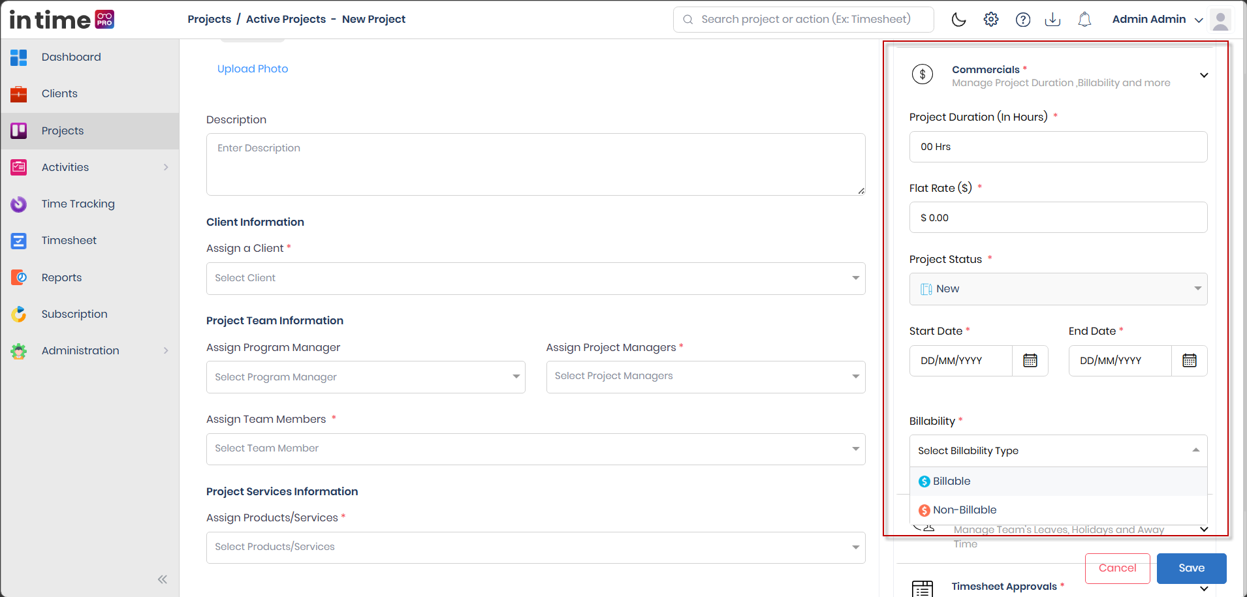The height and width of the screenshot is (597, 1247).
Task: Open the Select Client dropdown
Action: pyautogui.click(x=536, y=279)
